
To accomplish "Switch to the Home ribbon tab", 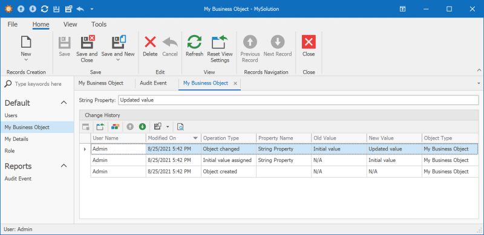I will tap(41, 24).
